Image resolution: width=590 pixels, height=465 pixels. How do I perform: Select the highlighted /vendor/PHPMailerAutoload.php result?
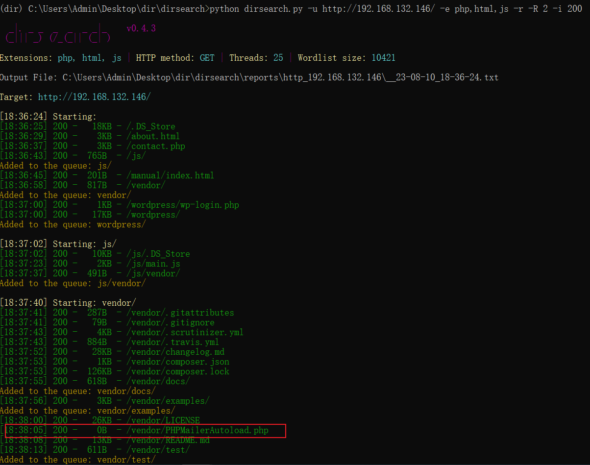pos(197,430)
